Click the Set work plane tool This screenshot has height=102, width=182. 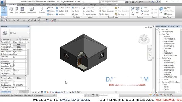161,10
